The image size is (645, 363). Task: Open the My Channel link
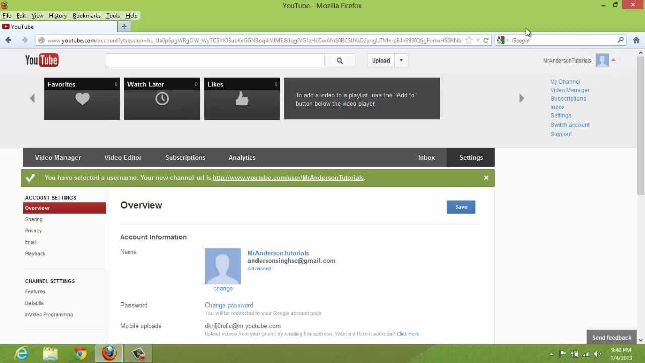coord(565,82)
